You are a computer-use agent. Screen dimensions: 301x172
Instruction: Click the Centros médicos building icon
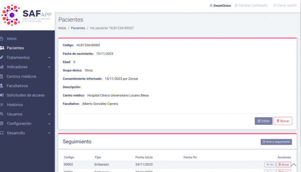coord(2,76)
